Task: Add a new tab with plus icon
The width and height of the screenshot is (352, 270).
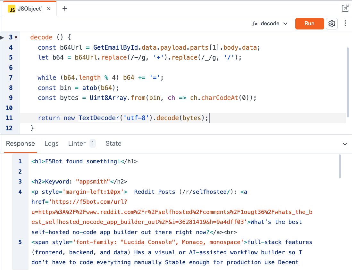Action: click(65, 9)
